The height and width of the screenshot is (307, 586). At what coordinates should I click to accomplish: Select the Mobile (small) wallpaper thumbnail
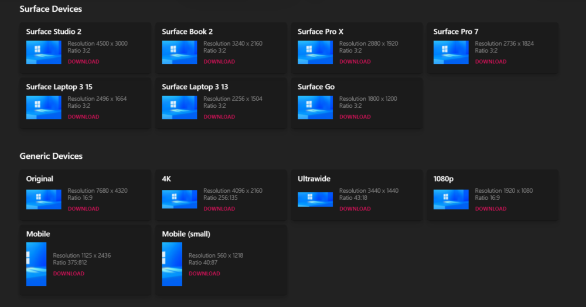click(x=172, y=264)
